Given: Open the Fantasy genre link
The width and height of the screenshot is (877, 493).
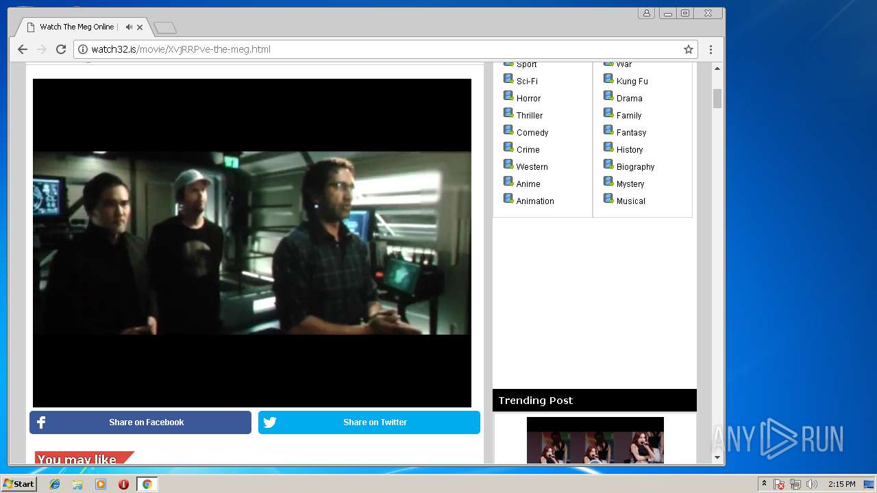Looking at the screenshot, I should tap(632, 133).
